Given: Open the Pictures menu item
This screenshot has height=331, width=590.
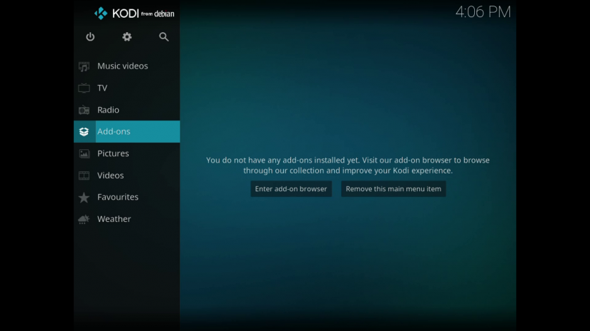Looking at the screenshot, I should click(127, 153).
